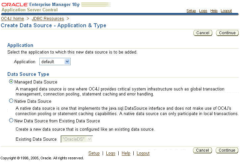
Task: Click the Data Source Type heading
Action: click(x=28, y=74)
